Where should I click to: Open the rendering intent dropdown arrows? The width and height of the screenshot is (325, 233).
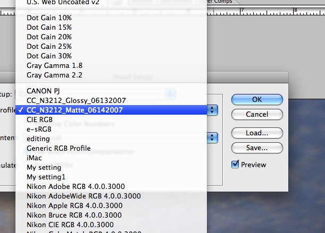point(212,137)
